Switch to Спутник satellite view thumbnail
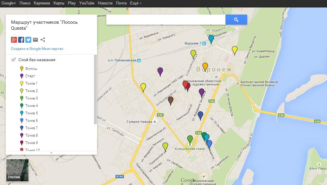The image size is (327, 185). coord(17,170)
